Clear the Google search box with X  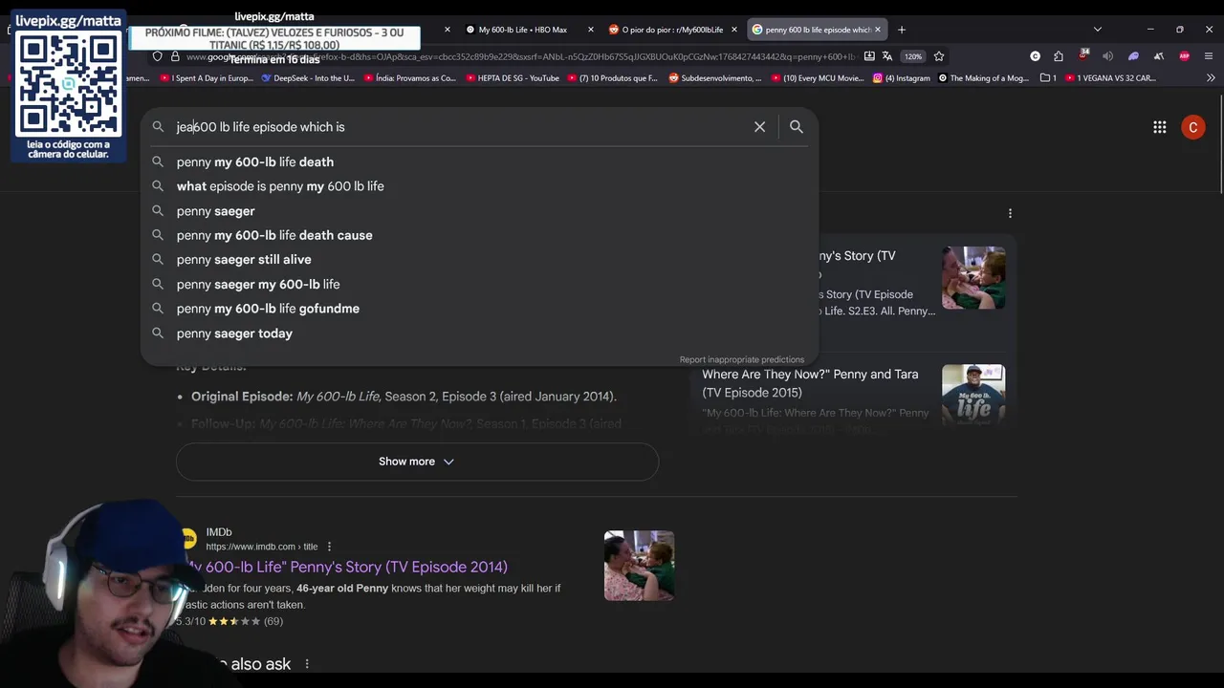click(759, 126)
